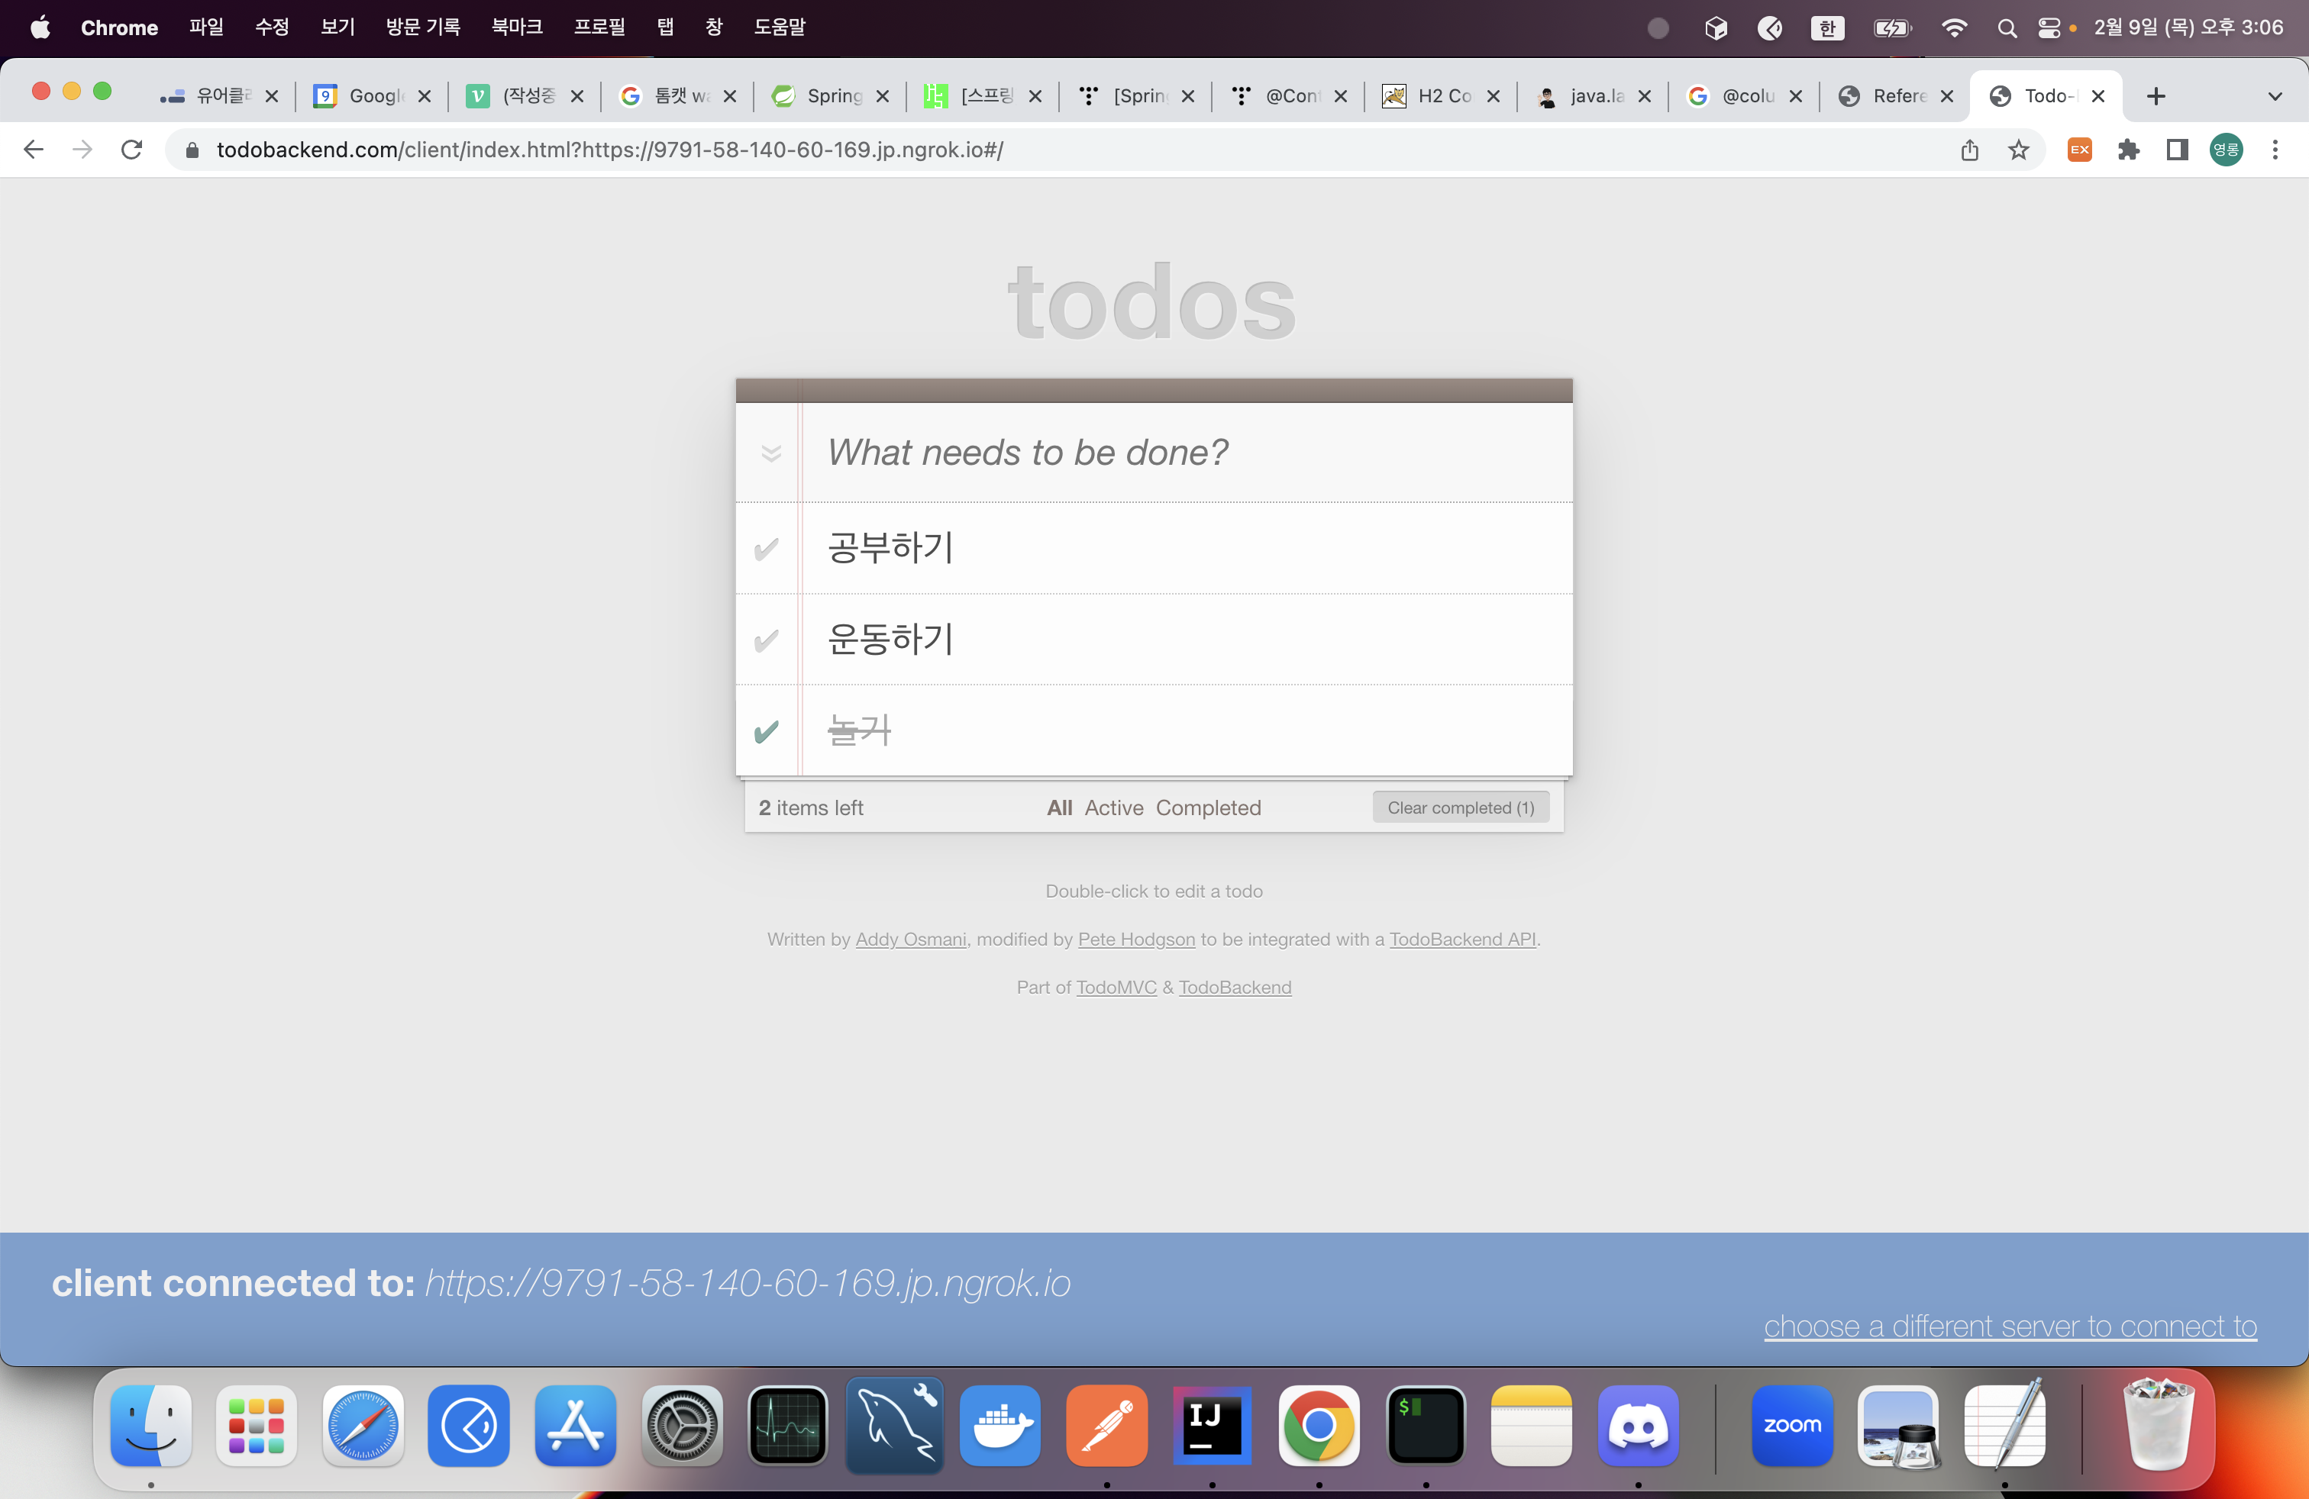The width and height of the screenshot is (2309, 1499).
Task: Open App Store from the dock
Action: (x=575, y=1425)
